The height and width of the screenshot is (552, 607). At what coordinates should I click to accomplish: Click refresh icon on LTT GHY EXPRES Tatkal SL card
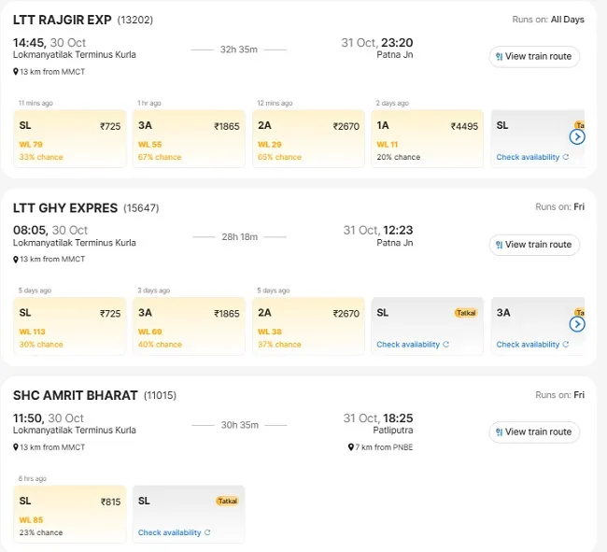pos(446,344)
